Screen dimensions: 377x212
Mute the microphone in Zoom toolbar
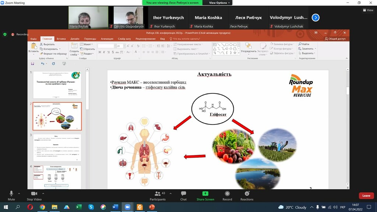pyautogui.click(x=11, y=196)
